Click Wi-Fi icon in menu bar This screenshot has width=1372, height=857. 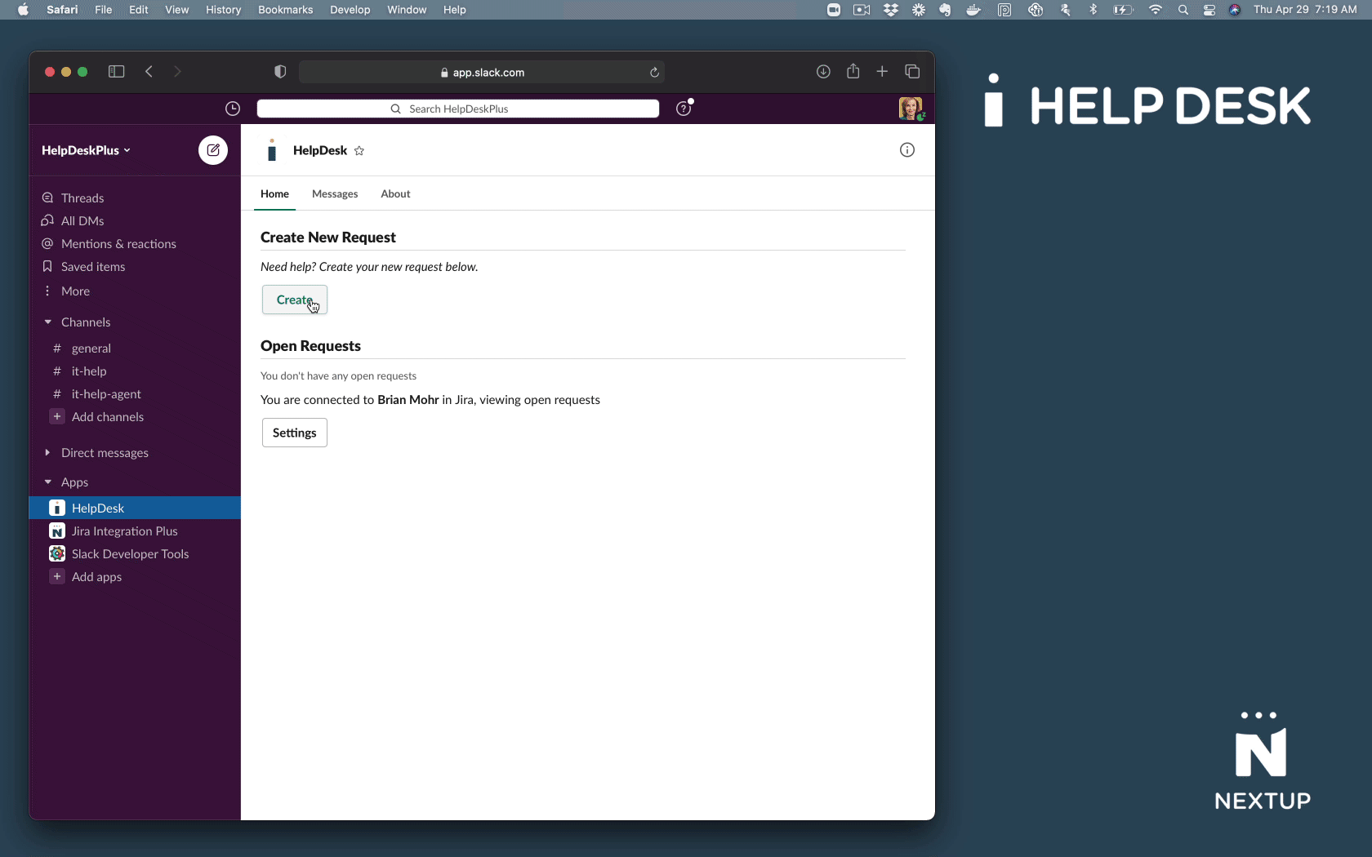[x=1155, y=10]
